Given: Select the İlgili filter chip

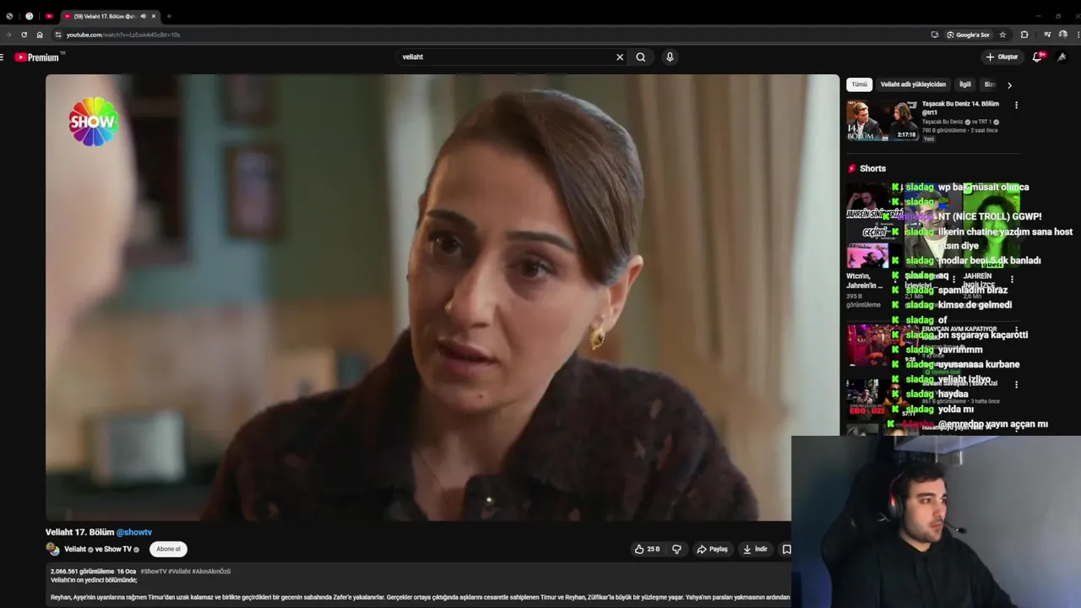Looking at the screenshot, I should (965, 84).
